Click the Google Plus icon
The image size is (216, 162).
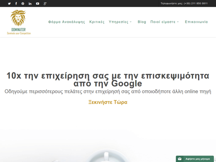[x=45, y=4]
